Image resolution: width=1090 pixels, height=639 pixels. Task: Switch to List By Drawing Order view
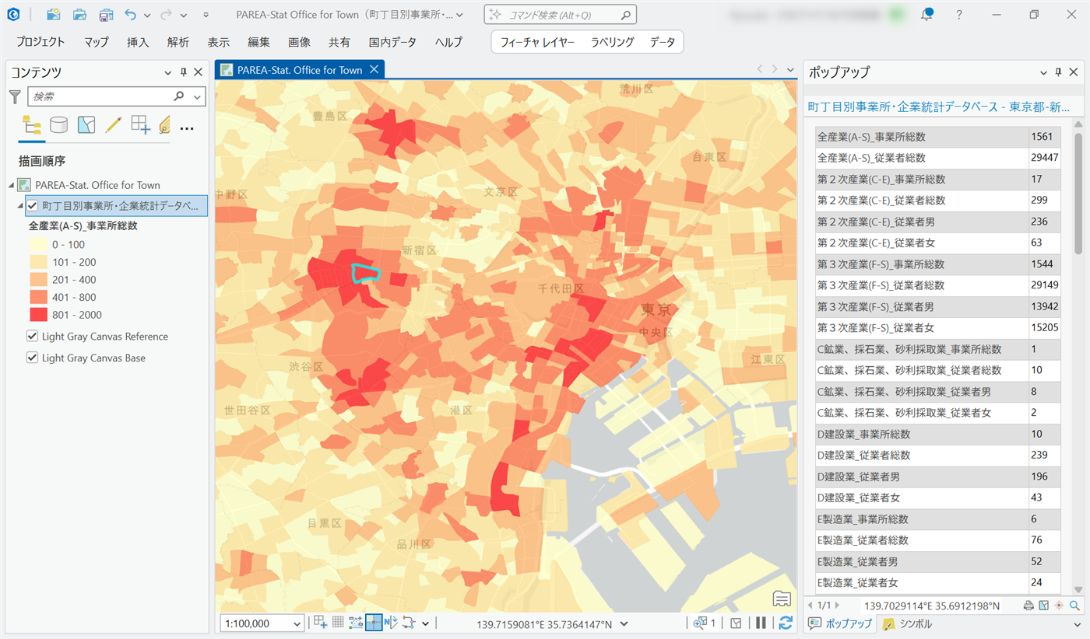click(32, 125)
